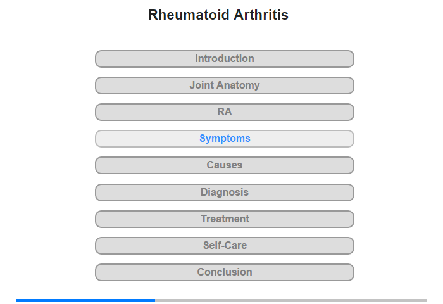Pick Diagnosis from the section list
Viewport: 443px width, 304px height.
click(225, 192)
